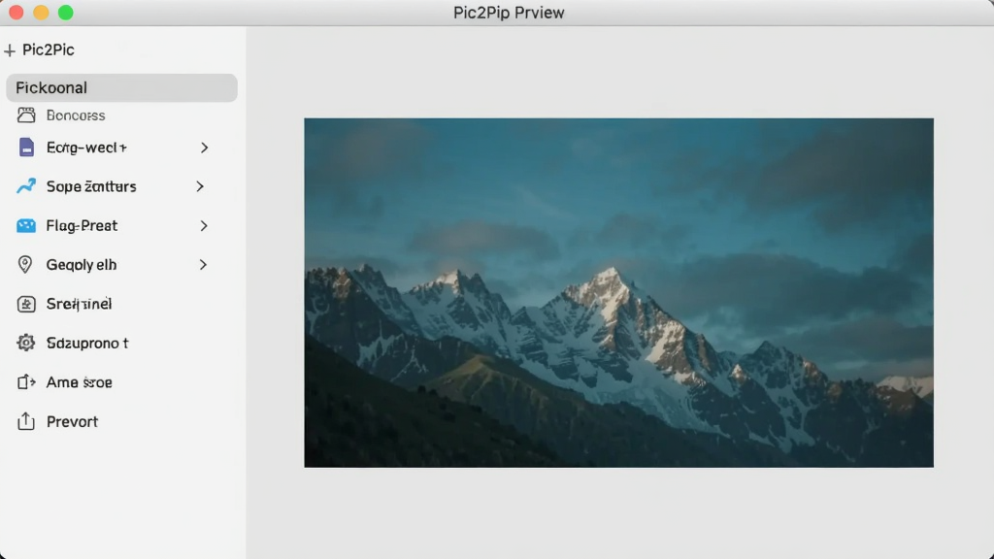Maximize the window with the green button

(66, 13)
